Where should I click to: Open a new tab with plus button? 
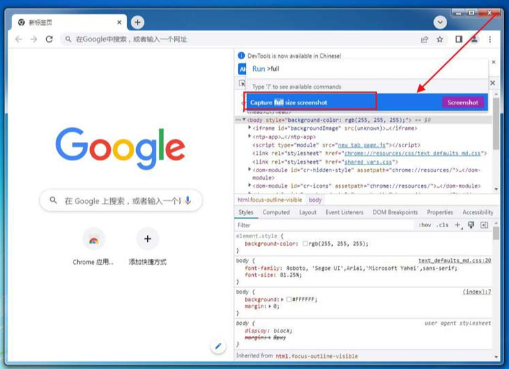(138, 23)
